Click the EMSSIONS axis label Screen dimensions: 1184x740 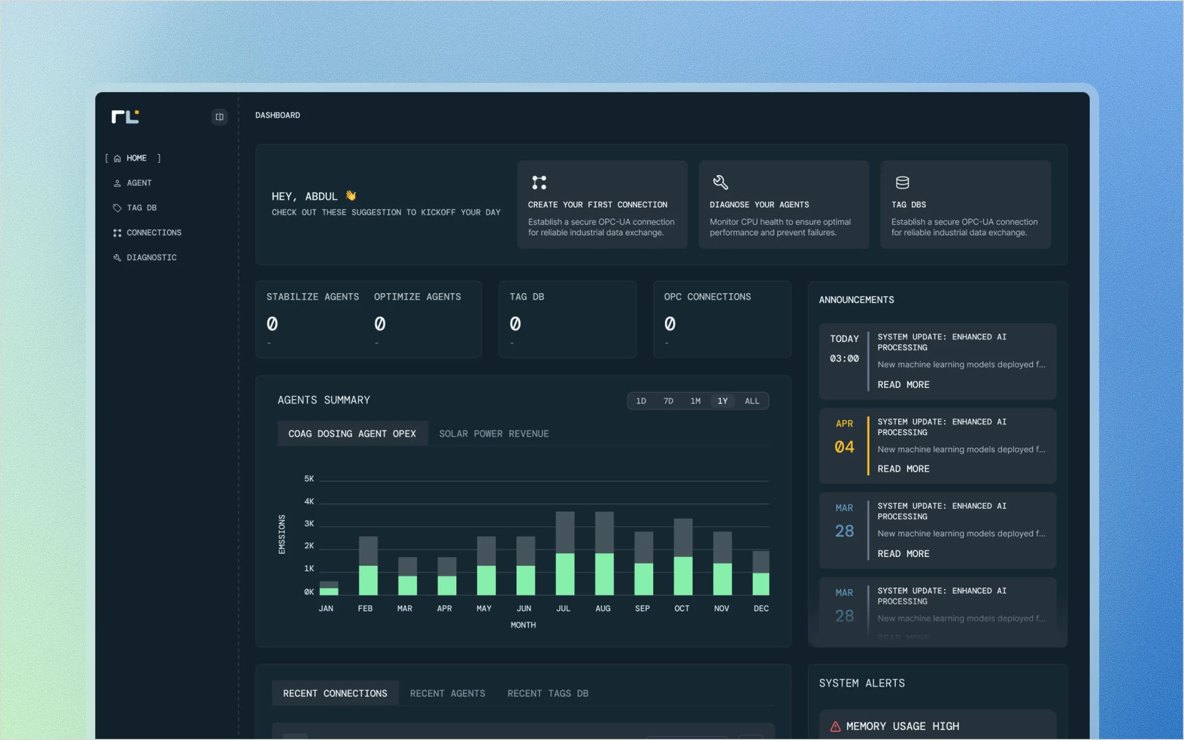(x=282, y=534)
